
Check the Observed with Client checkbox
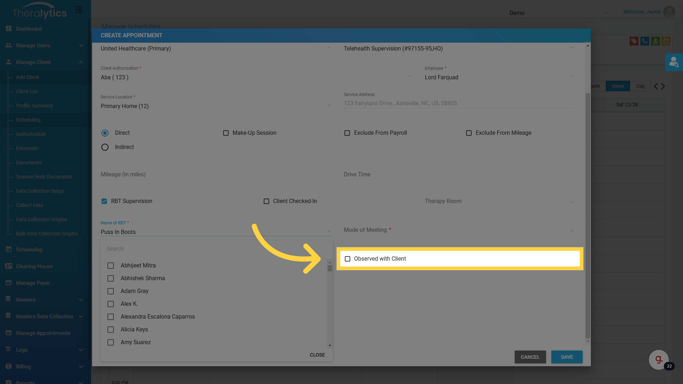[x=348, y=259]
